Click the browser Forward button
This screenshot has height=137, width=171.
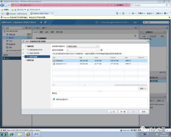(6, 5)
